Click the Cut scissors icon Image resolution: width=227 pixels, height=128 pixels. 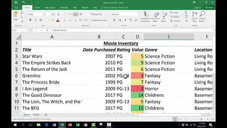(x=22, y=13)
